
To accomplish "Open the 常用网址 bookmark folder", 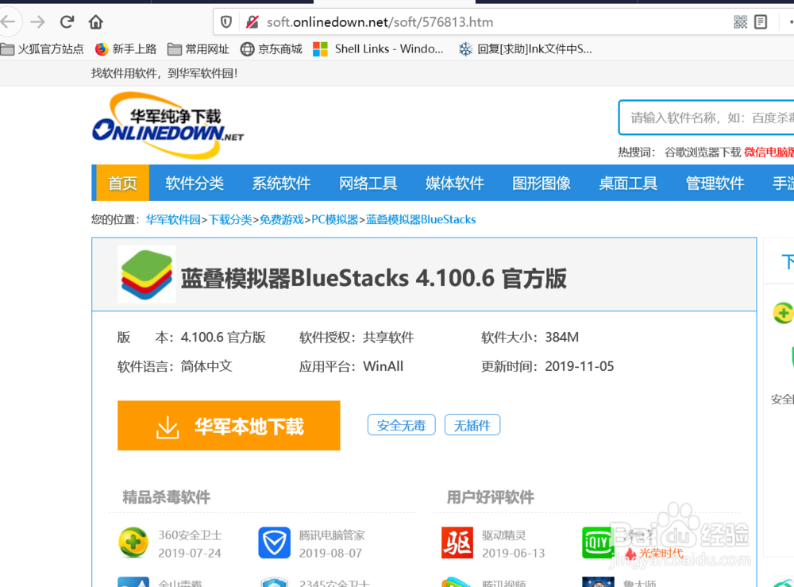I will pos(198,49).
